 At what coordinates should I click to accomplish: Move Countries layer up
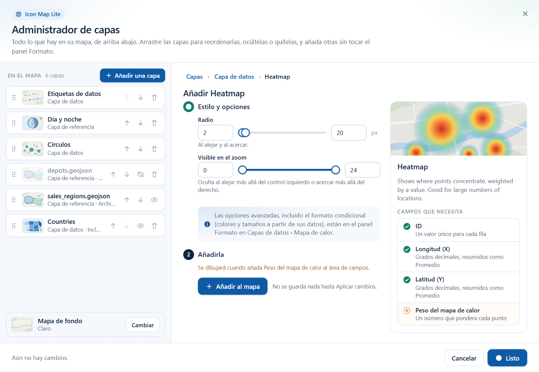point(113,226)
